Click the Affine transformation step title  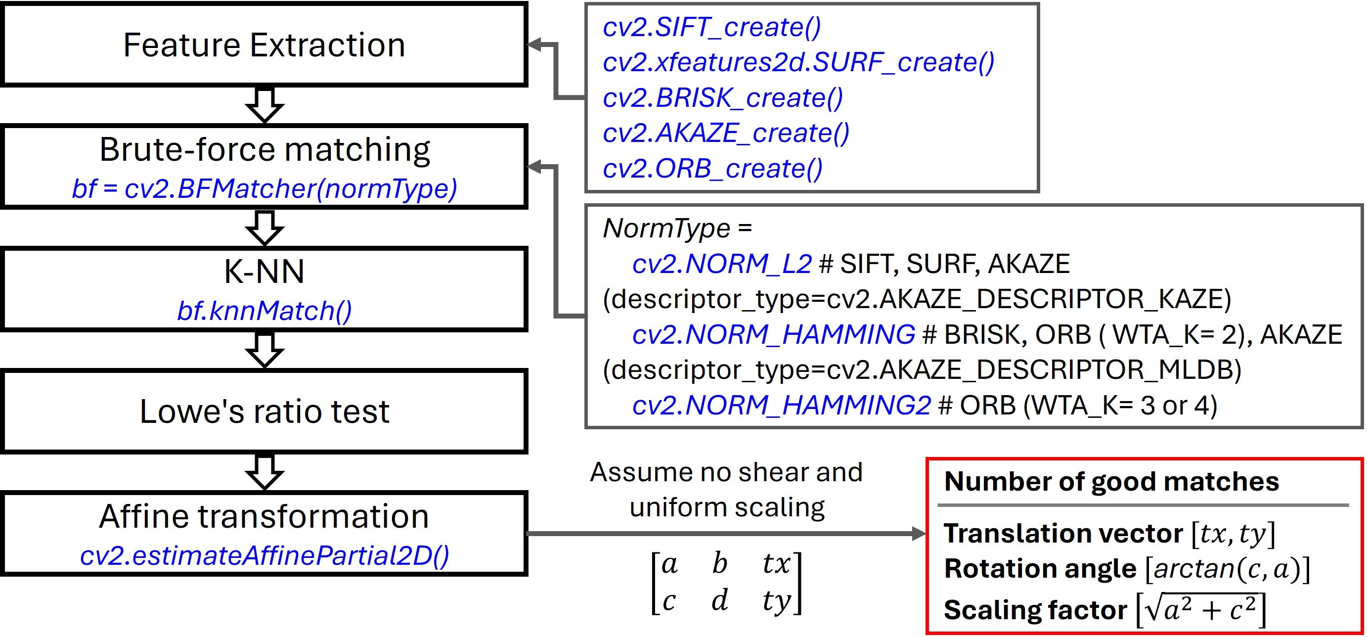coord(264,516)
